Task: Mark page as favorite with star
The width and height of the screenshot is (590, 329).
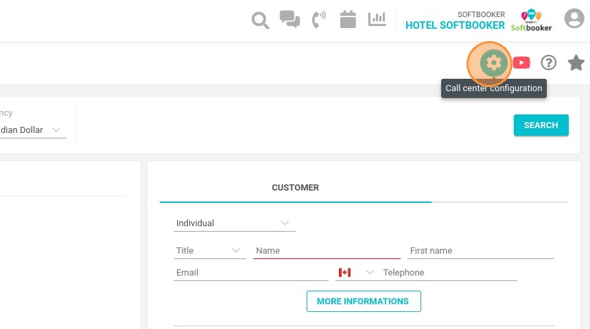Action: [576, 62]
